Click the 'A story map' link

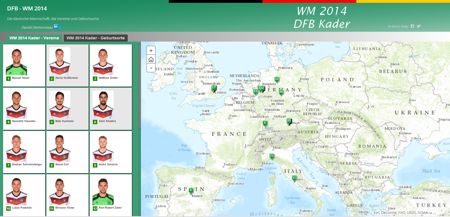(x=398, y=26)
